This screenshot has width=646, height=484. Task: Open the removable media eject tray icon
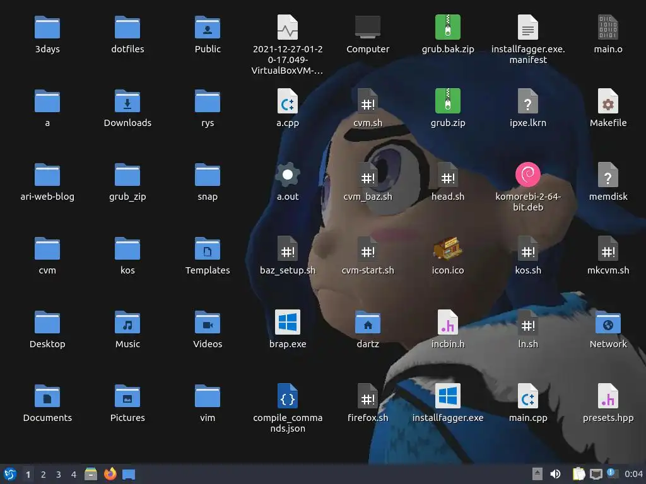click(x=537, y=474)
